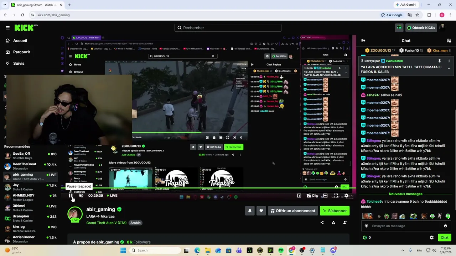The image size is (456, 256).
Task: Close the abir_gaming Stream tab
Action: click(61, 5)
